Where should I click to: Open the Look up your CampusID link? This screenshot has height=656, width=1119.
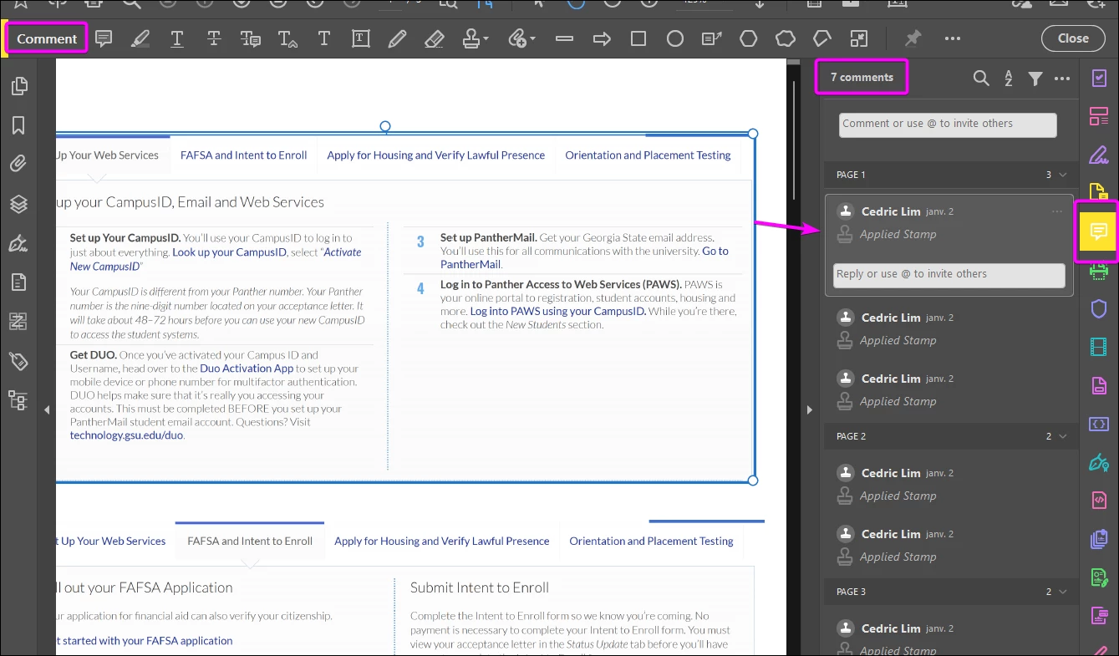point(230,252)
